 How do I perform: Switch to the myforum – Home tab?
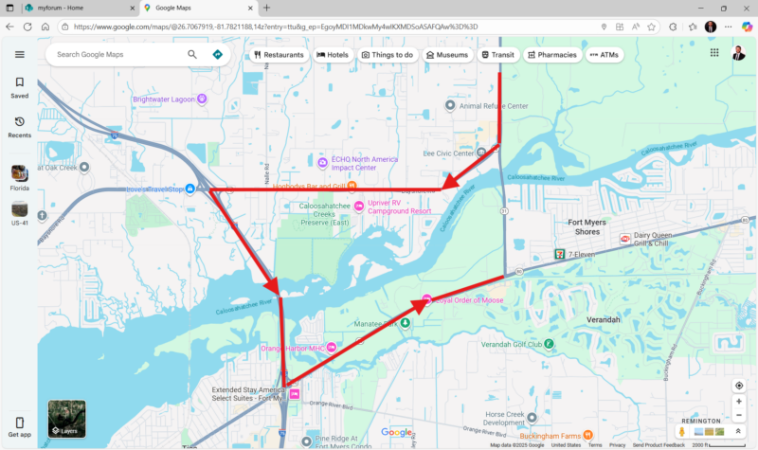coord(76,8)
